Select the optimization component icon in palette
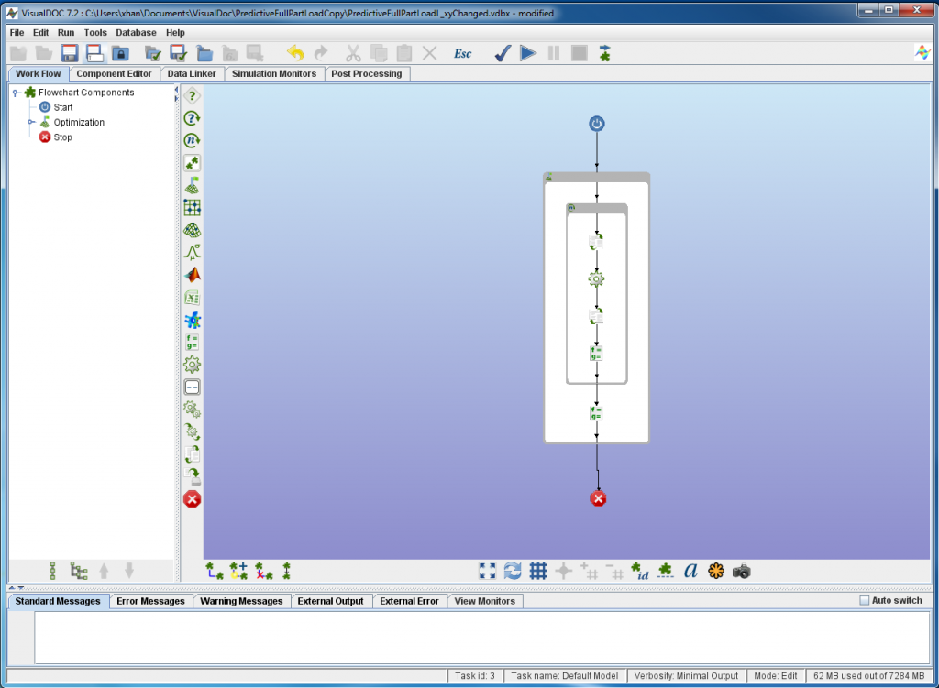The width and height of the screenshot is (939, 688). click(x=193, y=185)
